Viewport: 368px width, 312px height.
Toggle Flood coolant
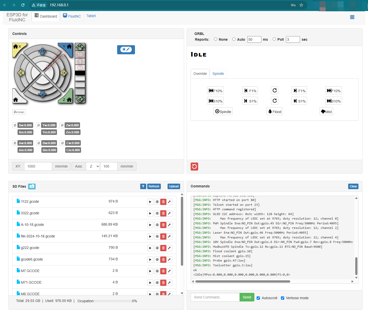pos(275,111)
